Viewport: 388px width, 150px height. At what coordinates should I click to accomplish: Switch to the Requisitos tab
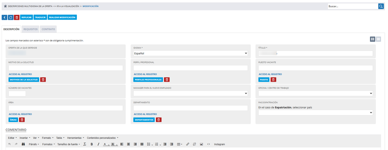click(x=30, y=29)
